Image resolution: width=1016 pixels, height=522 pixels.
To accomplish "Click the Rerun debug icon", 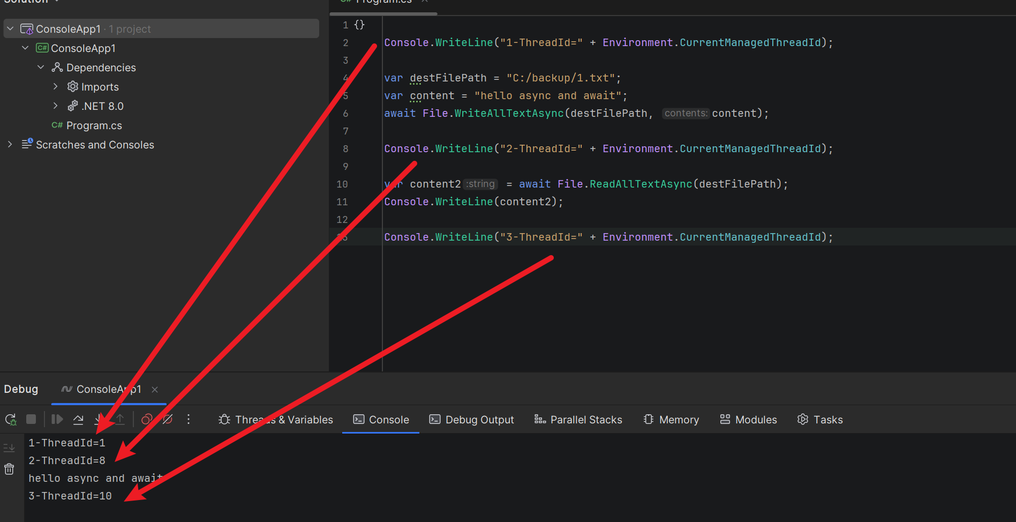I will (10, 420).
